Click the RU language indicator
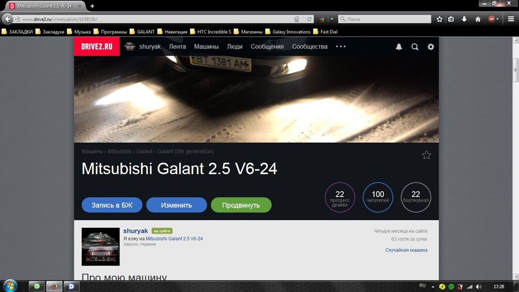The width and height of the screenshot is (519, 292). [x=422, y=286]
